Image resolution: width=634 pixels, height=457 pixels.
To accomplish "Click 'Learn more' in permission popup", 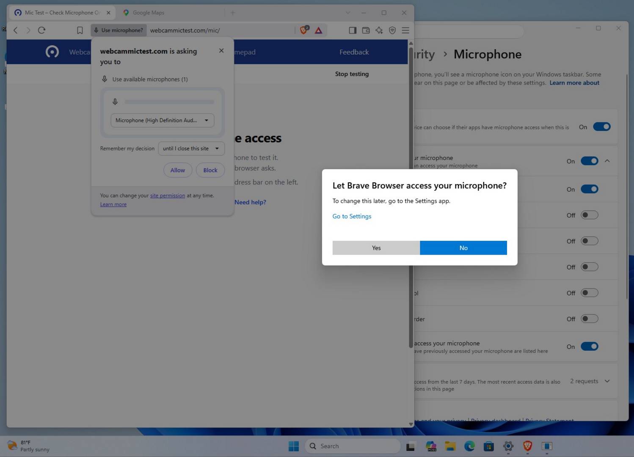I will (x=113, y=204).
